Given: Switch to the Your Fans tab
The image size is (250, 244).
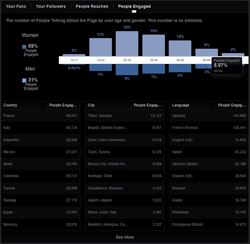Looking at the screenshot, I should point(16,6).
